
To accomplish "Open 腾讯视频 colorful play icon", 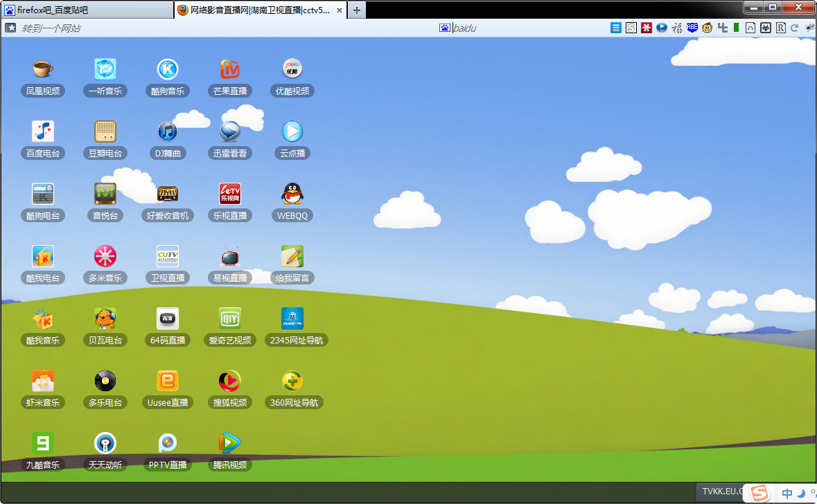I will tap(230, 443).
